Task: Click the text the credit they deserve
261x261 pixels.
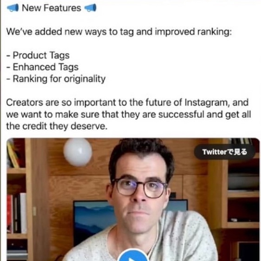Action: (x=57, y=126)
